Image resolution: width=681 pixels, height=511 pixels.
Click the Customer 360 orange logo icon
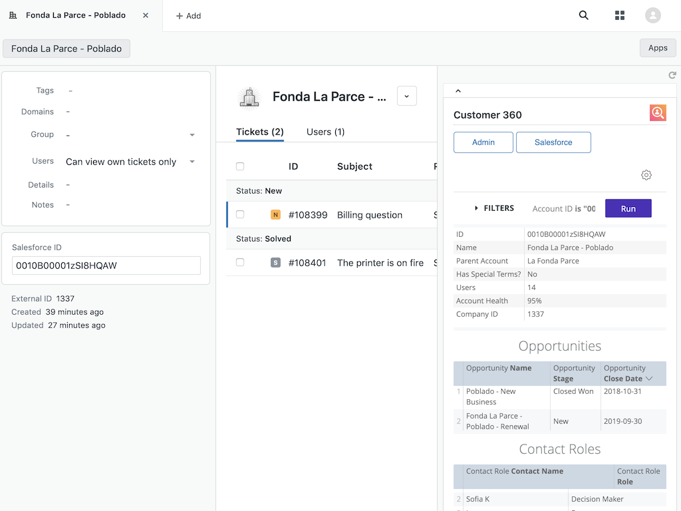658,113
